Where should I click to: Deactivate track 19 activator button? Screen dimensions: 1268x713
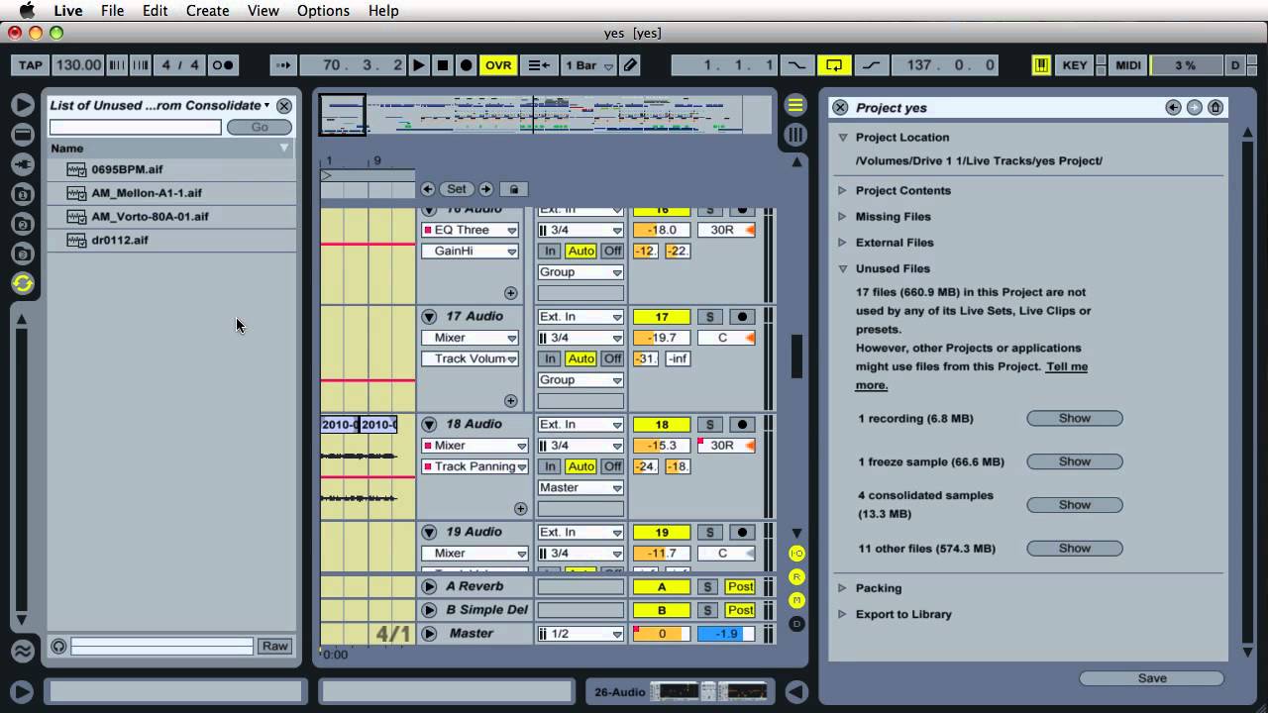662,533
